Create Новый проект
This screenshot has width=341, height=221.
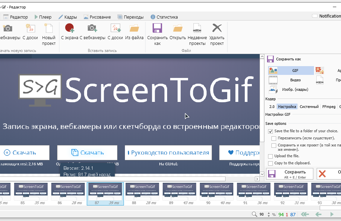(x=49, y=34)
